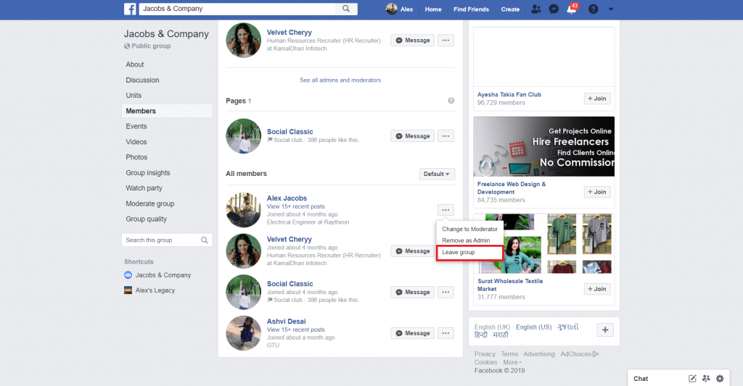This screenshot has height=386, width=743.
Task: Click Freelance Web Design group cover image
Action: pyautogui.click(x=544, y=146)
